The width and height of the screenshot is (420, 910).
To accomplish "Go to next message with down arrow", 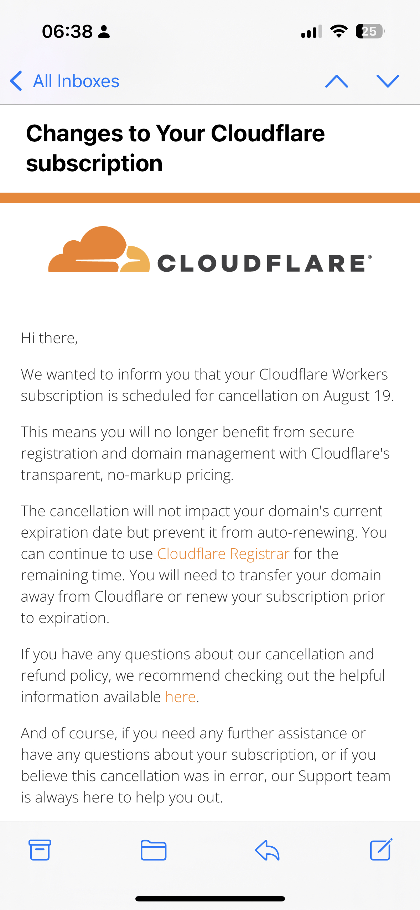I will click(388, 81).
